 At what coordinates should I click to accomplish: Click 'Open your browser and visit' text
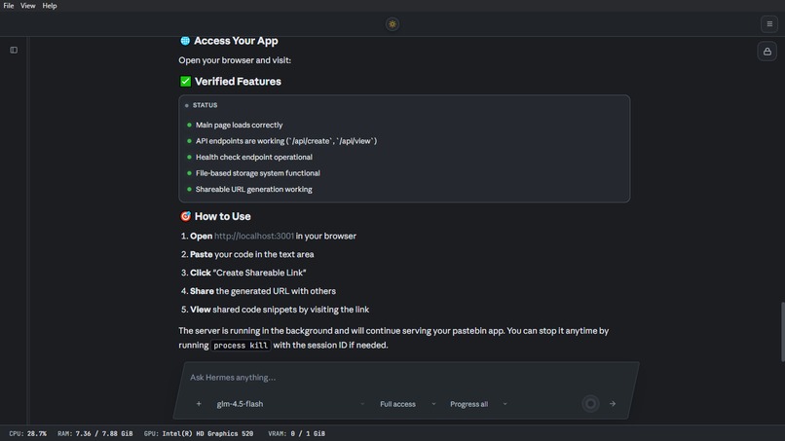click(235, 60)
